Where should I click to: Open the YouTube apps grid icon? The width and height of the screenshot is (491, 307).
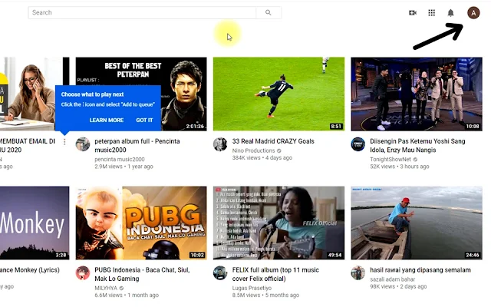pos(431,13)
